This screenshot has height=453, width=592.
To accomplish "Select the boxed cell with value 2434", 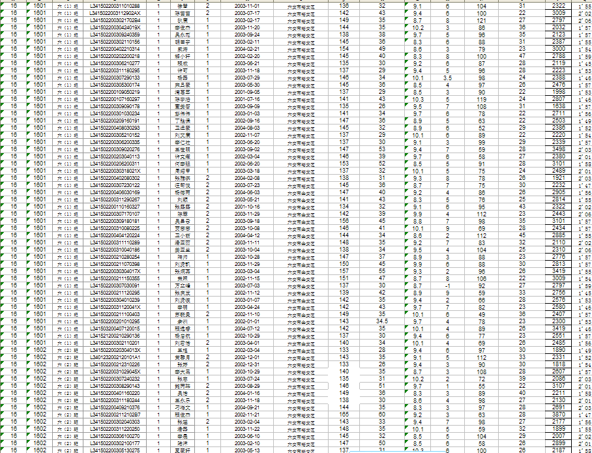I will point(558,228).
